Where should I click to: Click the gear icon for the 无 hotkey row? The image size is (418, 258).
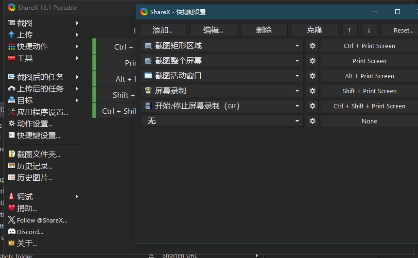pos(312,121)
